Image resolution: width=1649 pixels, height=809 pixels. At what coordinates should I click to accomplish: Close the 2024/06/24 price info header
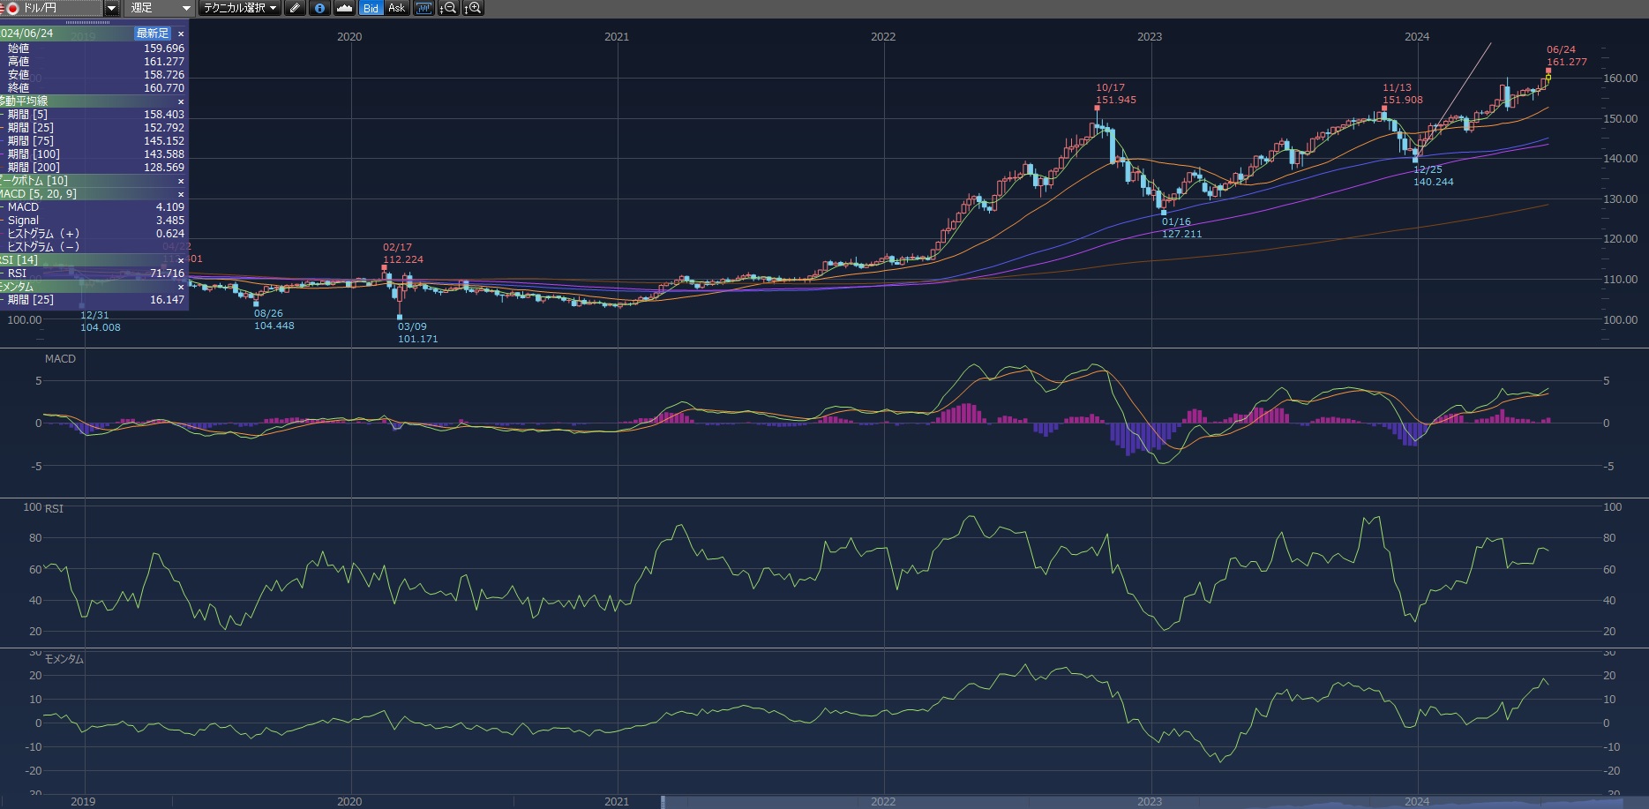click(x=181, y=34)
